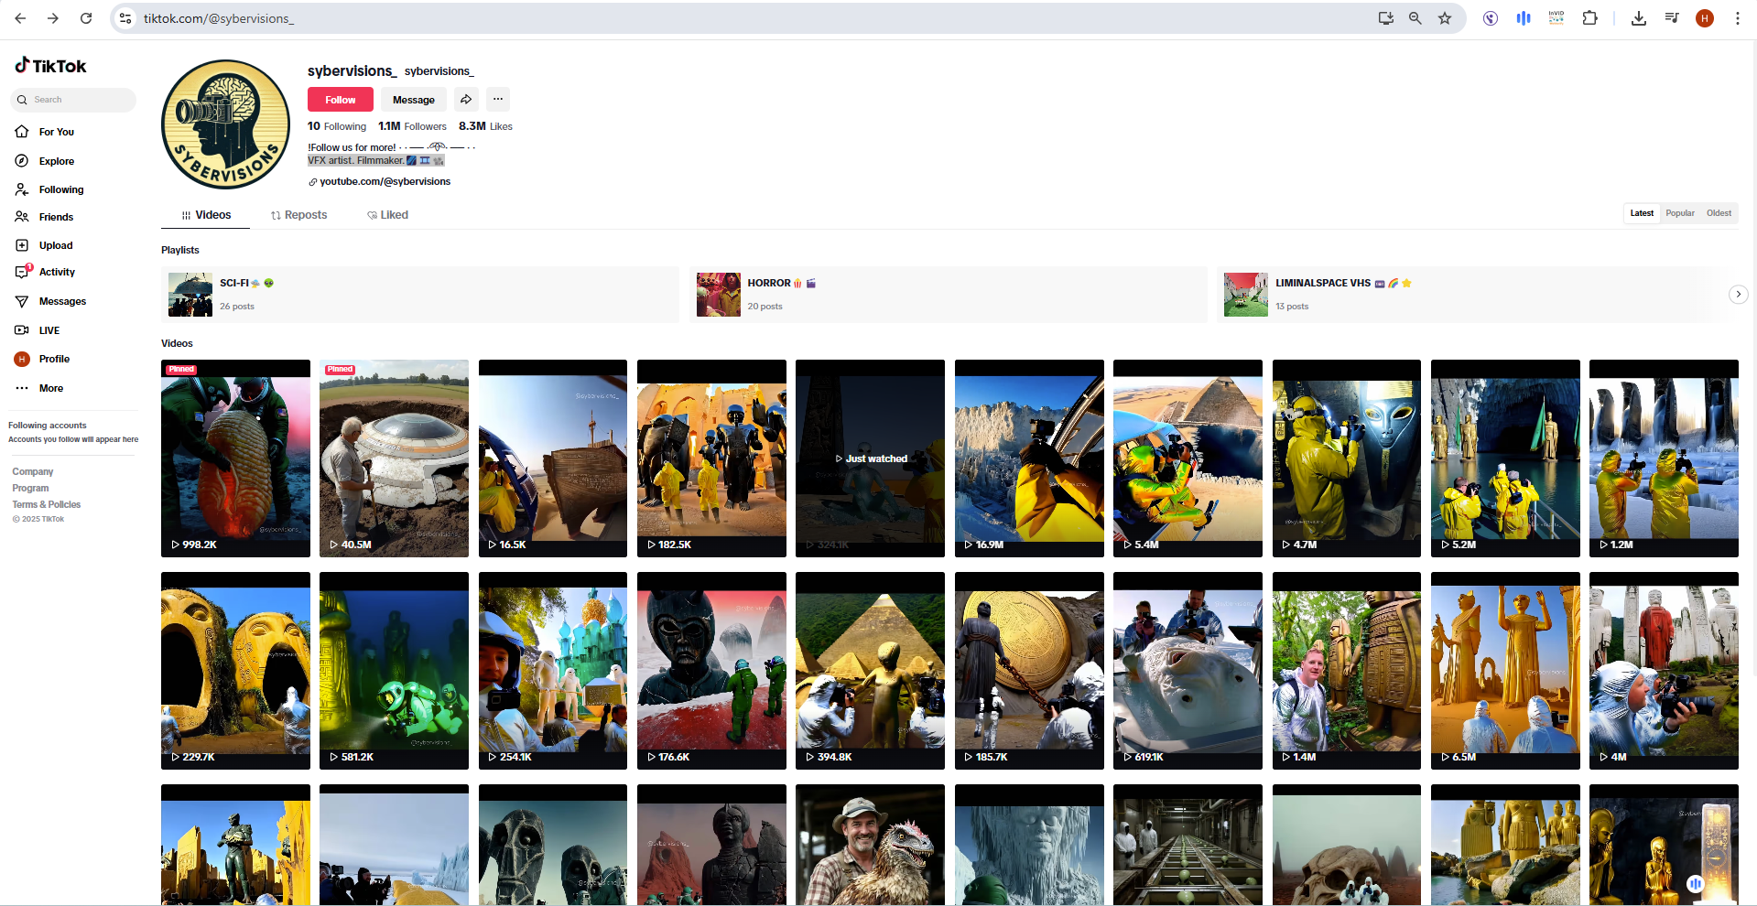Click the TikTok logo
Image resolution: width=1757 pixels, height=906 pixels.
51,66
